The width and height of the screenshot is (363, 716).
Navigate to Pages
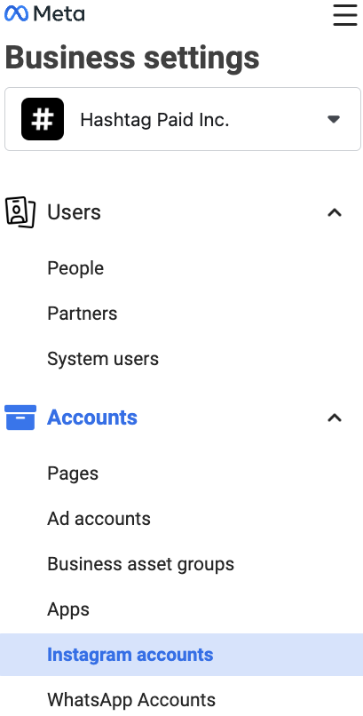click(73, 473)
